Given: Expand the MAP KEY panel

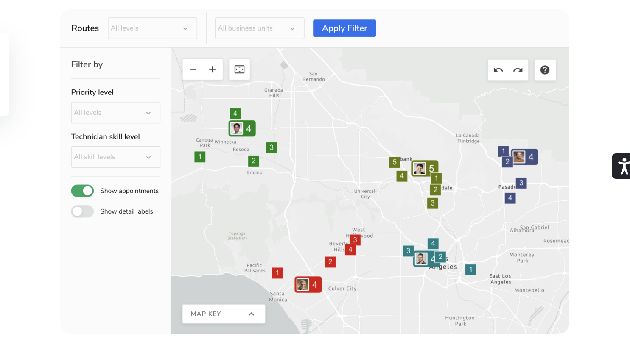Looking at the screenshot, I should [x=224, y=314].
